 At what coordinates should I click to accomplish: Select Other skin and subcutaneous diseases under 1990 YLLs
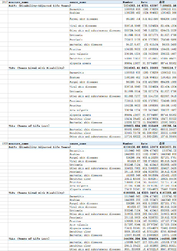pyautogui.click(x=95, y=249)
